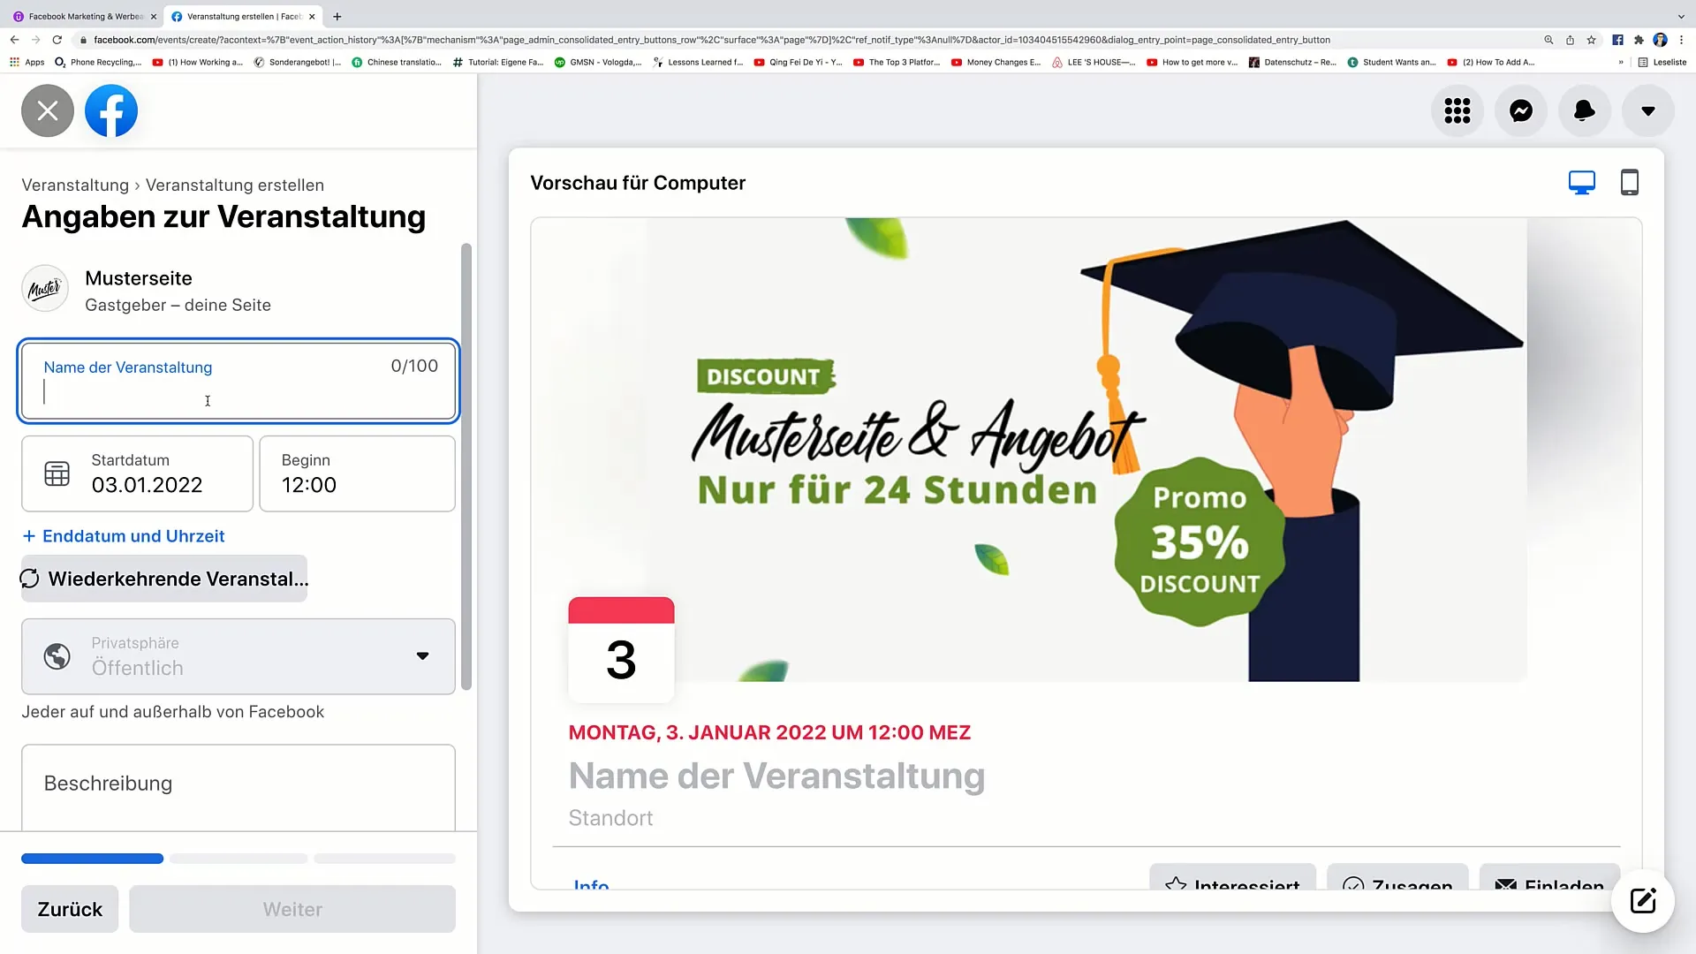Viewport: 1696px width, 954px height.
Task: Close the Veranstaltung erstellen tab
Action: [x=312, y=17]
